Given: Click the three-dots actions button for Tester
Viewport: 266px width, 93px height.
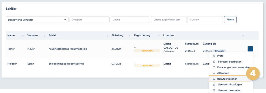Looking at the screenshot, I should click(250, 49).
